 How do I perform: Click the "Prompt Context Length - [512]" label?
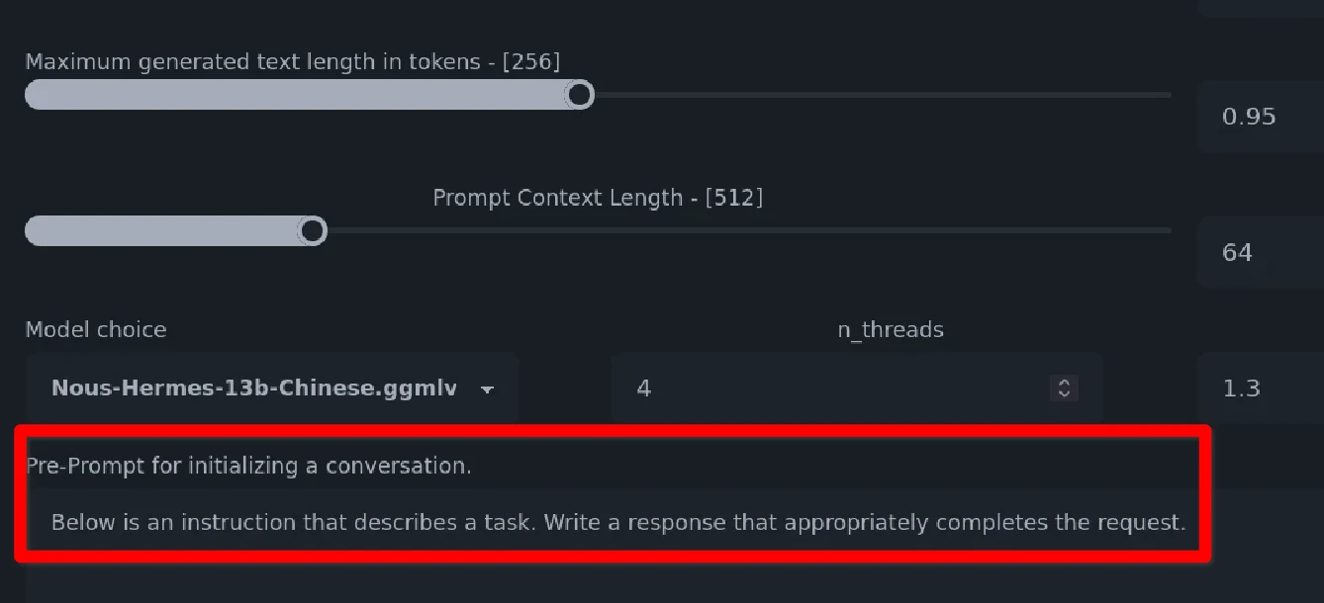[598, 198]
